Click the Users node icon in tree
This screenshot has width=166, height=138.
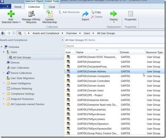(x=8, y=52)
